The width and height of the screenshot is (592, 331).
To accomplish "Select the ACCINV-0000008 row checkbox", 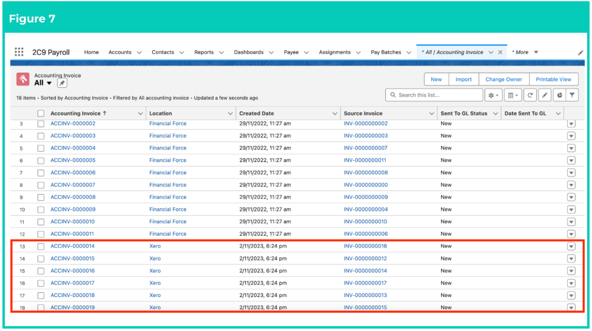I will [x=41, y=198].
